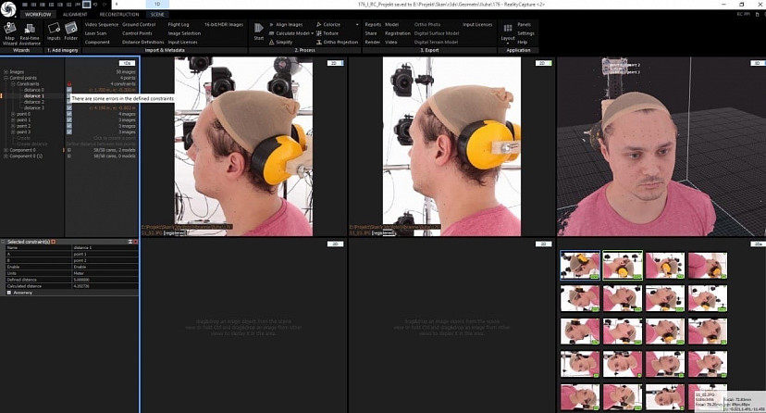Open Reports in export group

373,24
